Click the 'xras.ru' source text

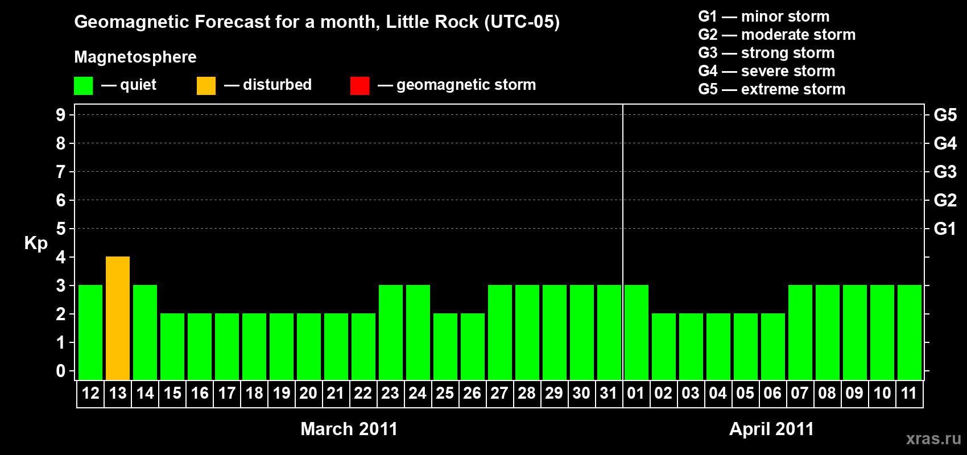[x=933, y=439]
